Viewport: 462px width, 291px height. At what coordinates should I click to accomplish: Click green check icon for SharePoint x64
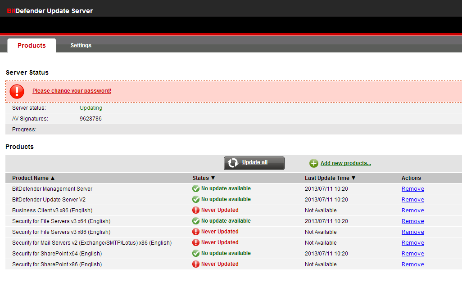[x=195, y=253]
